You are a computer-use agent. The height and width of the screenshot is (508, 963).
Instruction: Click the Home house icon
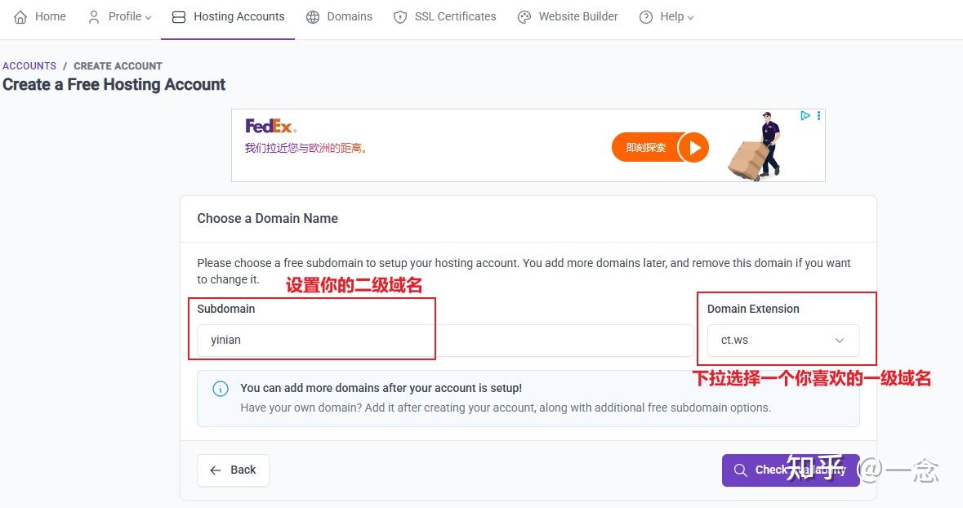coord(20,17)
